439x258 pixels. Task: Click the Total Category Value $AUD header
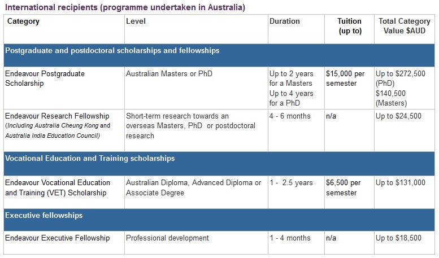pyautogui.click(x=404, y=26)
